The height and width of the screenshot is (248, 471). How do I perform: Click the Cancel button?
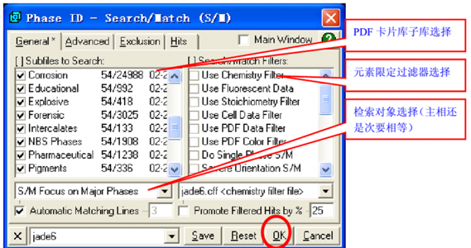click(x=318, y=236)
